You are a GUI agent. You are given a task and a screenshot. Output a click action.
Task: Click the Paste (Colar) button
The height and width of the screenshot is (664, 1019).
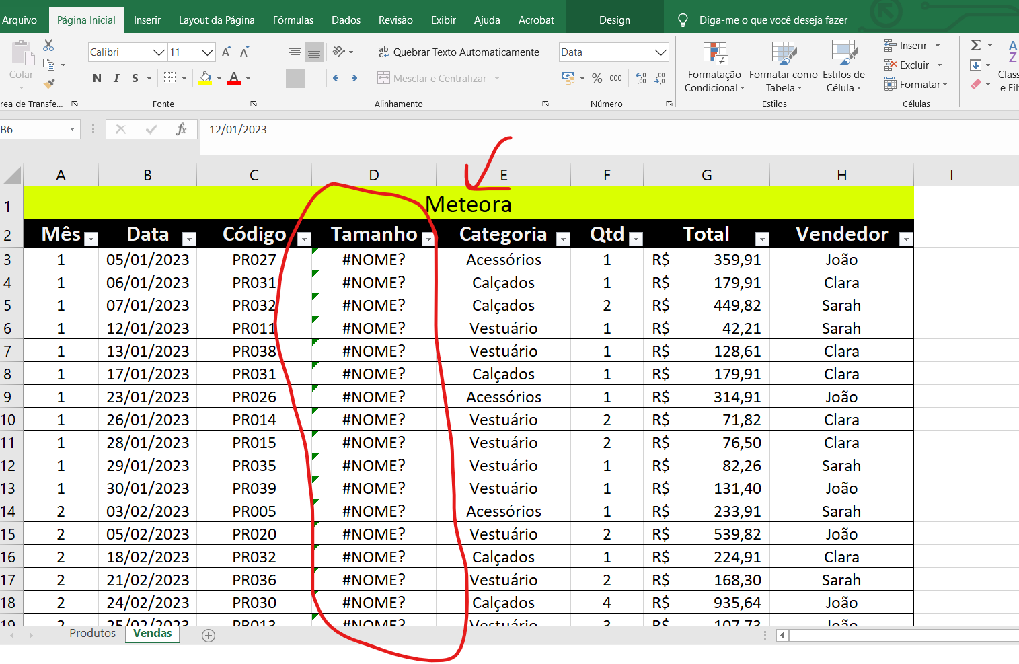[x=21, y=63]
